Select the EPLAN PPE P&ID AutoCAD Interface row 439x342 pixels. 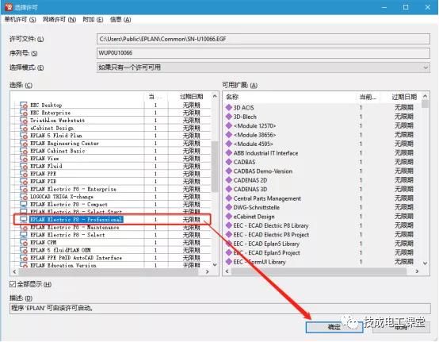click(112, 258)
